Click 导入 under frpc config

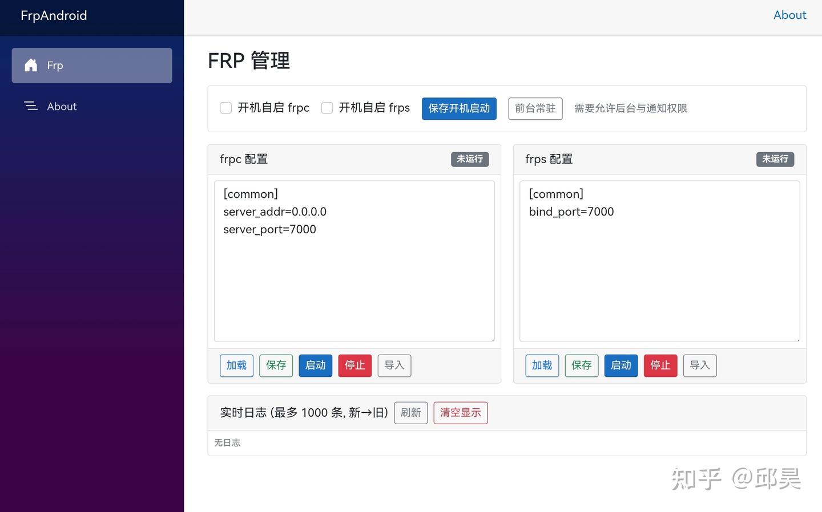pyautogui.click(x=394, y=365)
